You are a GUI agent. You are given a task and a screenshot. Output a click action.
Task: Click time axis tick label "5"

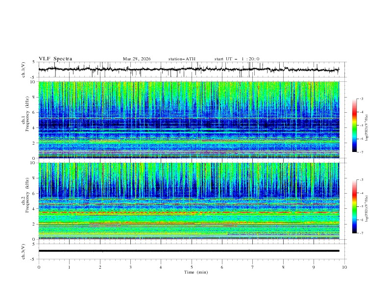tap(192, 267)
